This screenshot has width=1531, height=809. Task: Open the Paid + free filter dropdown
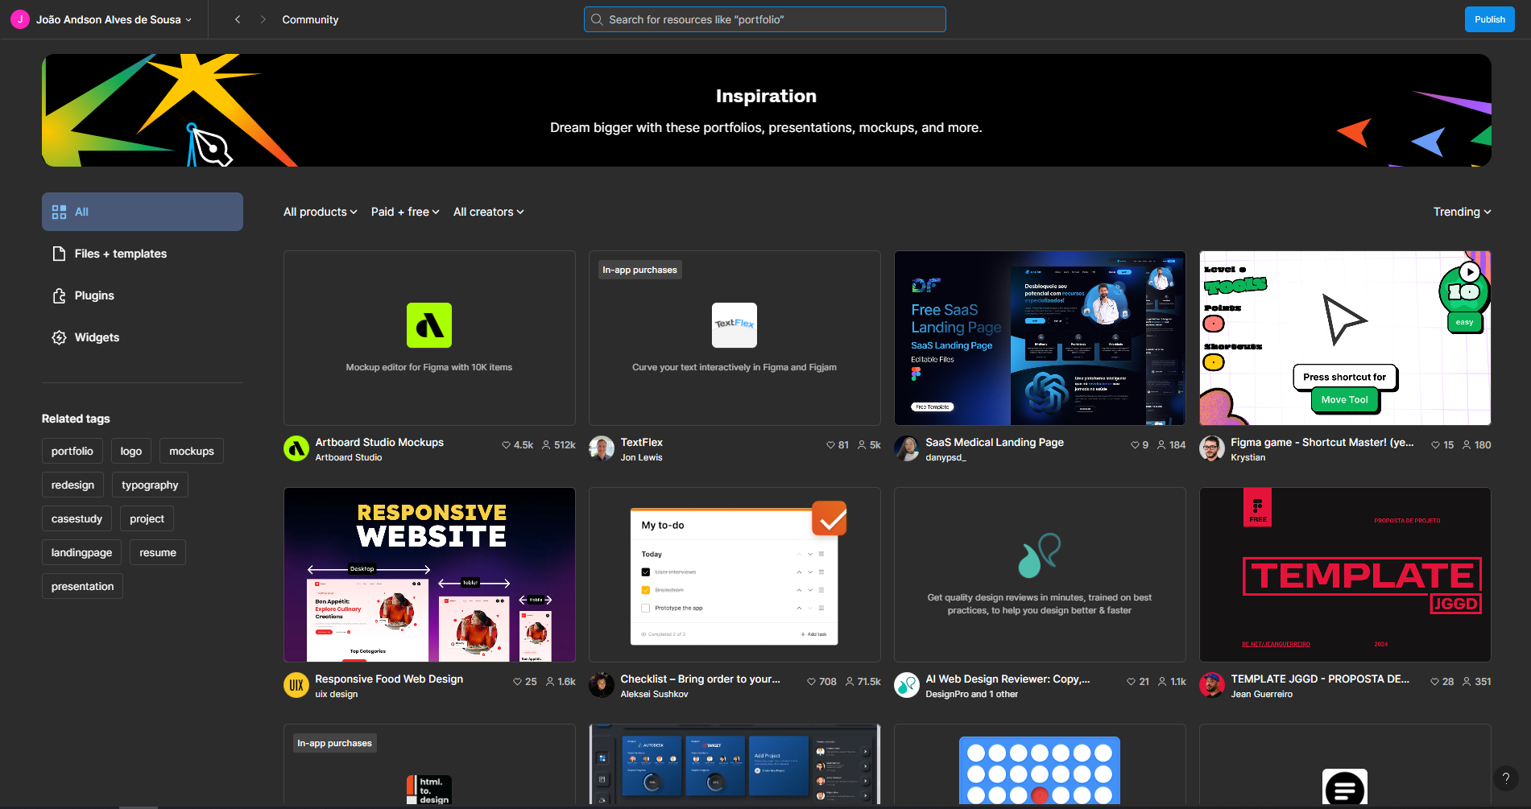(405, 212)
